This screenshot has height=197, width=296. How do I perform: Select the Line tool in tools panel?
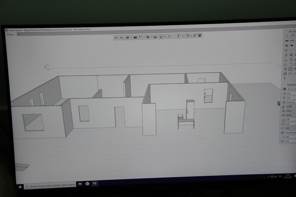(292, 50)
